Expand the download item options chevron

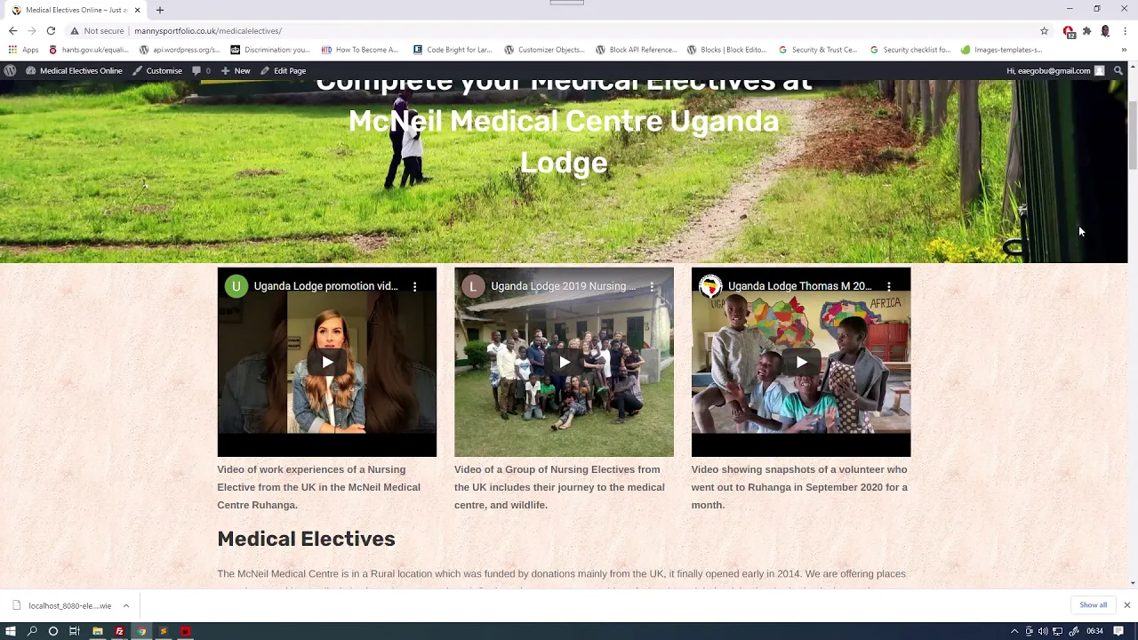pyautogui.click(x=126, y=606)
